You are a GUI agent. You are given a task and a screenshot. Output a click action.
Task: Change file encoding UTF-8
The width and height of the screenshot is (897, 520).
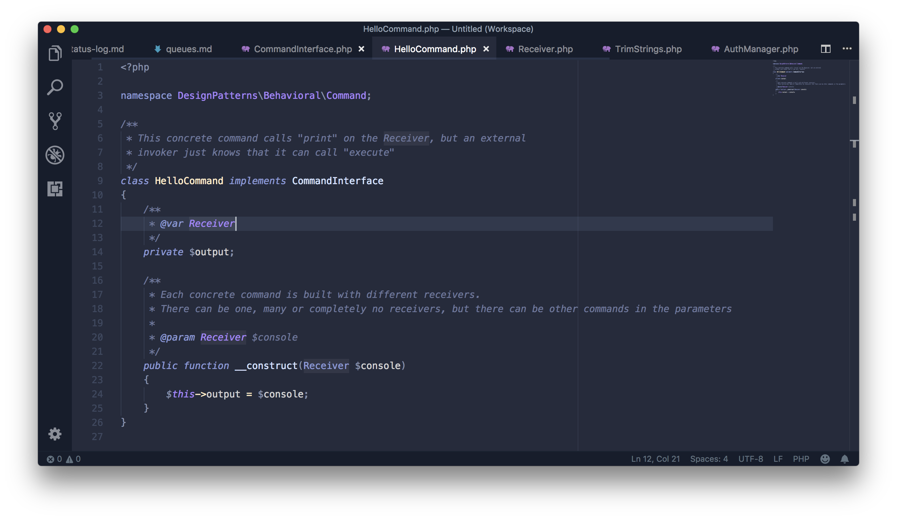(750, 459)
